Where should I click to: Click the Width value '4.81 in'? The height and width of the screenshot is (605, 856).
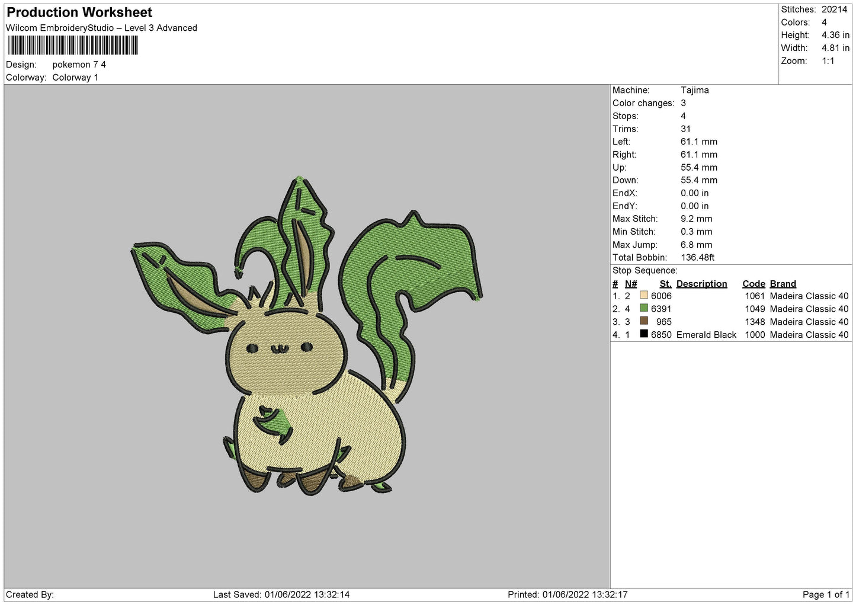(x=836, y=49)
